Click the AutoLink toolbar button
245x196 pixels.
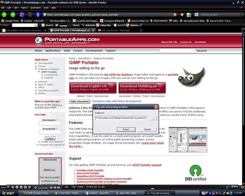[x=89, y=25]
